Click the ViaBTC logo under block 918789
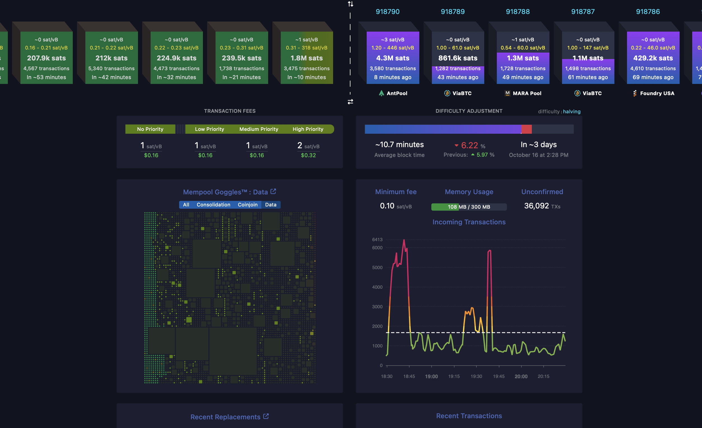 447,93
